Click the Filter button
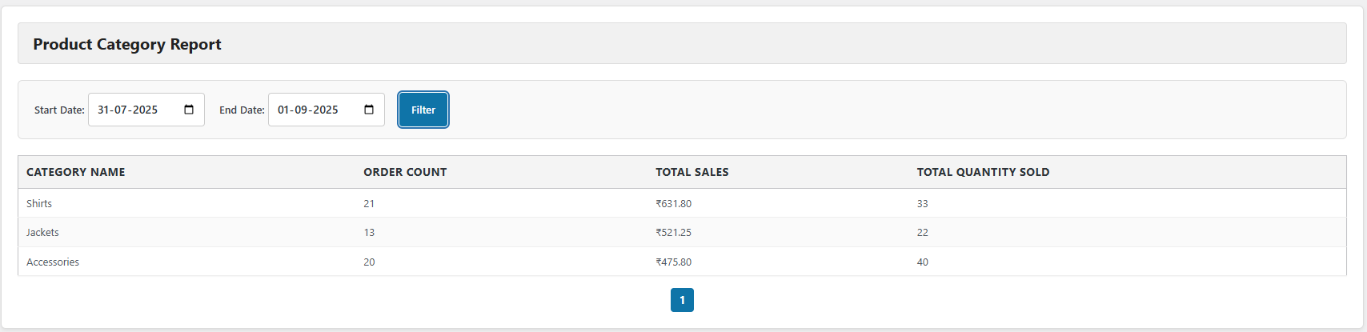This screenshot has height=332, width=1367. coord(423,110)
